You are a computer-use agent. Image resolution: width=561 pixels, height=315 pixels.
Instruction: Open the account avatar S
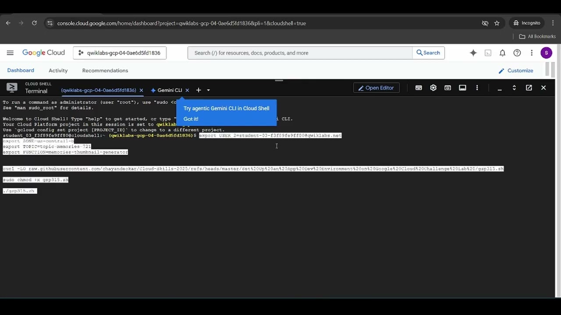[x=546, y=53]
